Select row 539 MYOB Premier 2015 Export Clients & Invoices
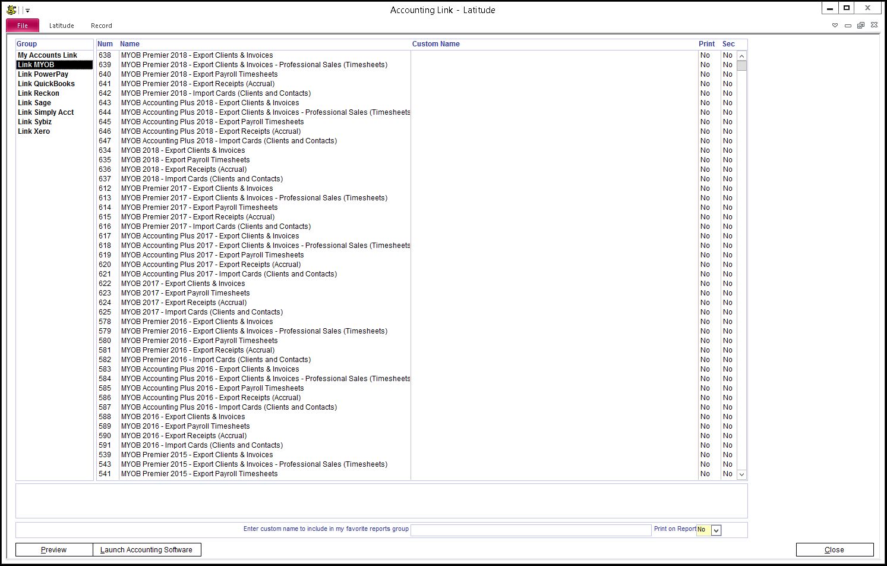 coord(416,455)
